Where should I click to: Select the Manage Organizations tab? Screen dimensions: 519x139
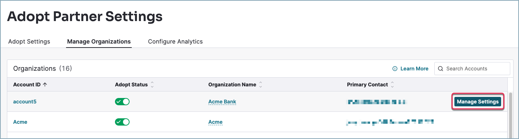(x=99, y=41)
